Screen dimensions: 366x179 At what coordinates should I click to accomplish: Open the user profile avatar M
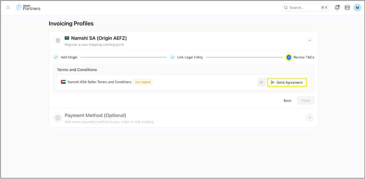tap(357, 8)
